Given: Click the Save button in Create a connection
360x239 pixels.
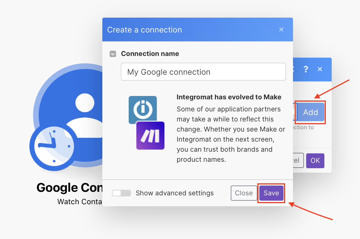Looking at the screenshot, I should click(x=271, y=193).
